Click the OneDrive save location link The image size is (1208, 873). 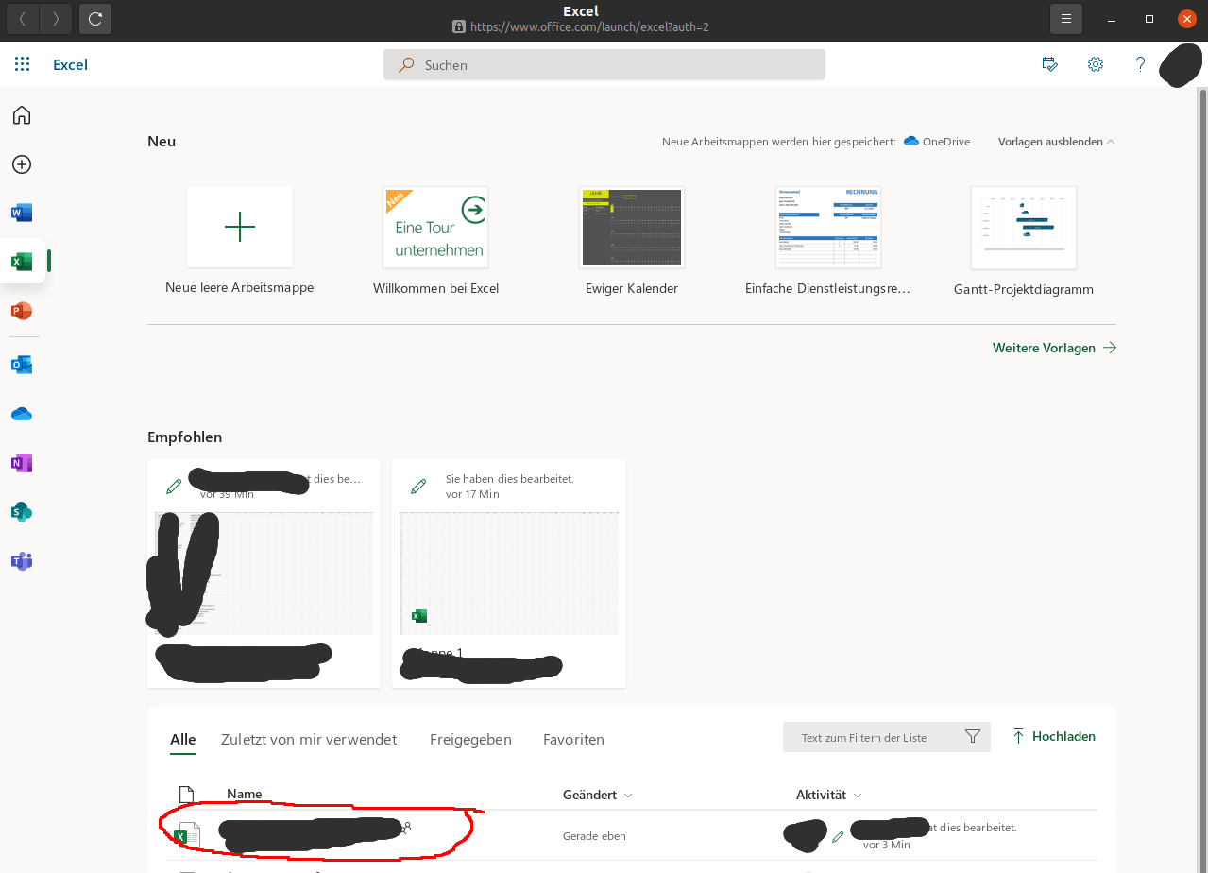937,142
